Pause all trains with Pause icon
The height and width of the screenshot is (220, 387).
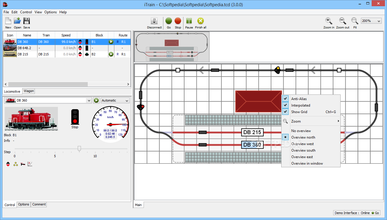189,21
